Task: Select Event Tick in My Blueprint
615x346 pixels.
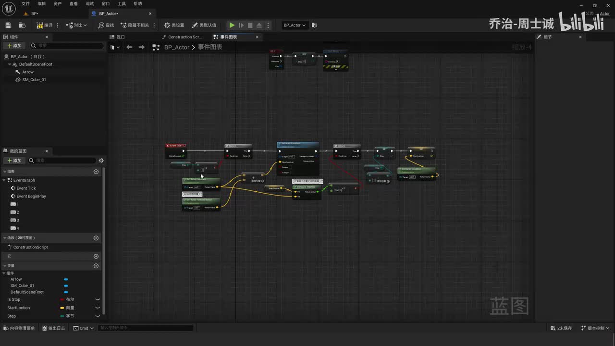Action: click(26, 188)
